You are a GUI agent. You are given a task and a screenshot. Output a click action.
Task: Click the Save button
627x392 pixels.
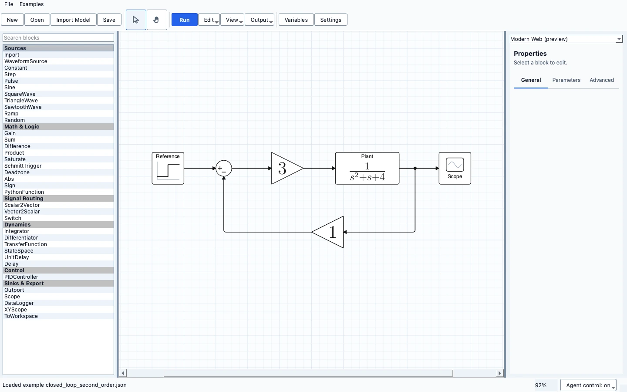(x=109, y=20)
